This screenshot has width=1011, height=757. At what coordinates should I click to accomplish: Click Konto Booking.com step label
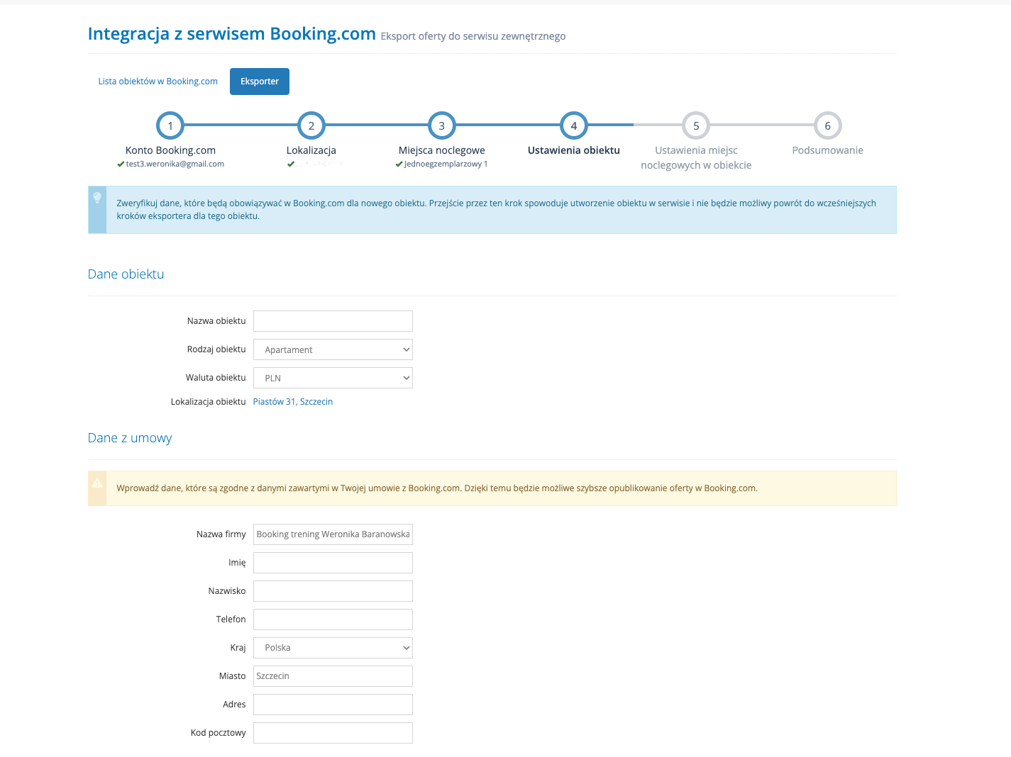coord(170,150)
